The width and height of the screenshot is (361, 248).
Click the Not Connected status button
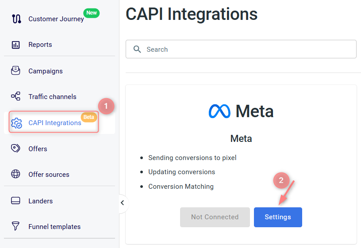(x=215, y=217)
